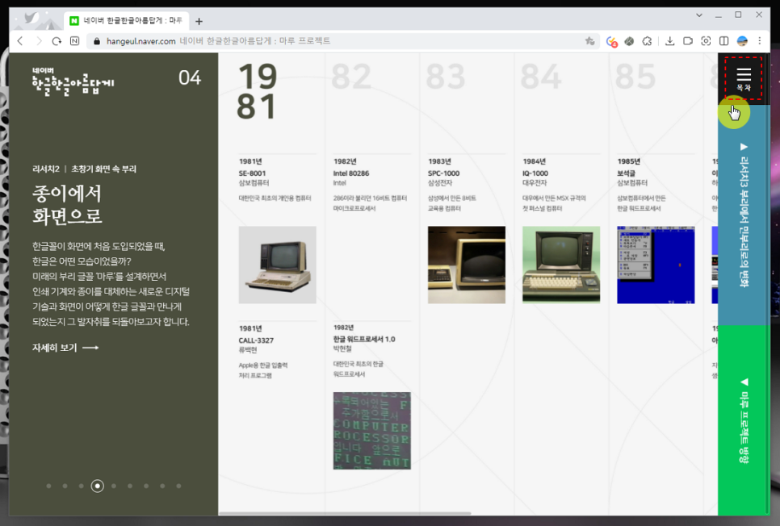Click the SPC-1000 entry title

[444, 173]
